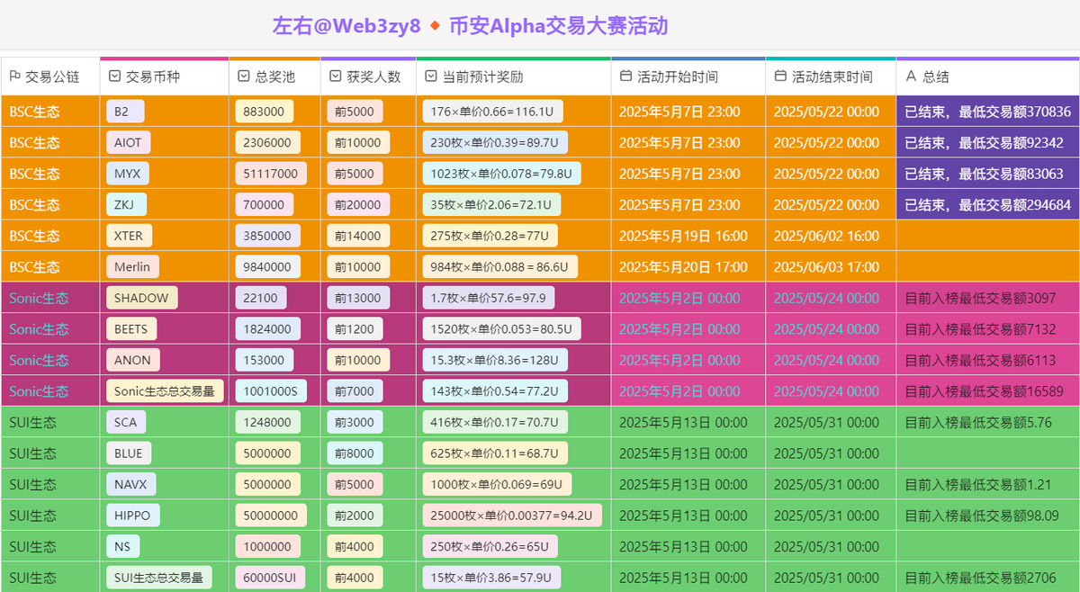Select the BLUE coin tag
This screenshot has height=592, width=1080.
(x=129, y=453)
